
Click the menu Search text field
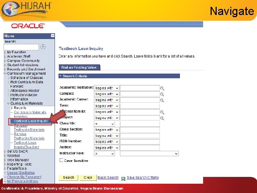(21, 47)
